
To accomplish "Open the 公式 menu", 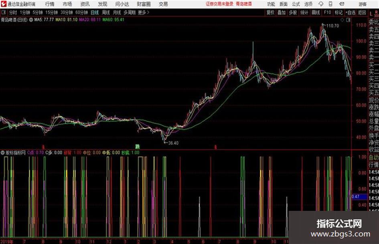I will click(x=296, y=4).
